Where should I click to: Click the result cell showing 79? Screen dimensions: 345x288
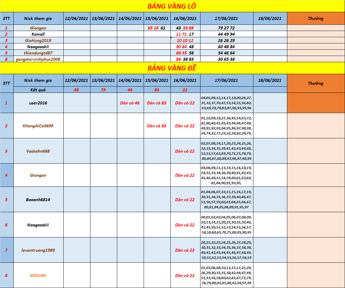pyautogui.click(x=103, y=90)
